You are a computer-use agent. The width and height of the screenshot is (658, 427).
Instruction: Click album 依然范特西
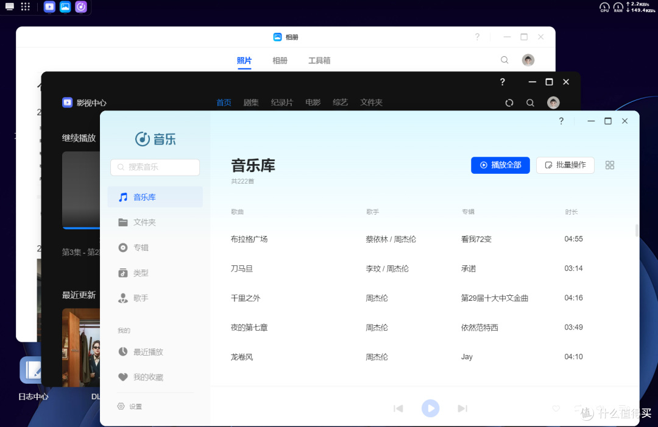(x=479, y=328)
